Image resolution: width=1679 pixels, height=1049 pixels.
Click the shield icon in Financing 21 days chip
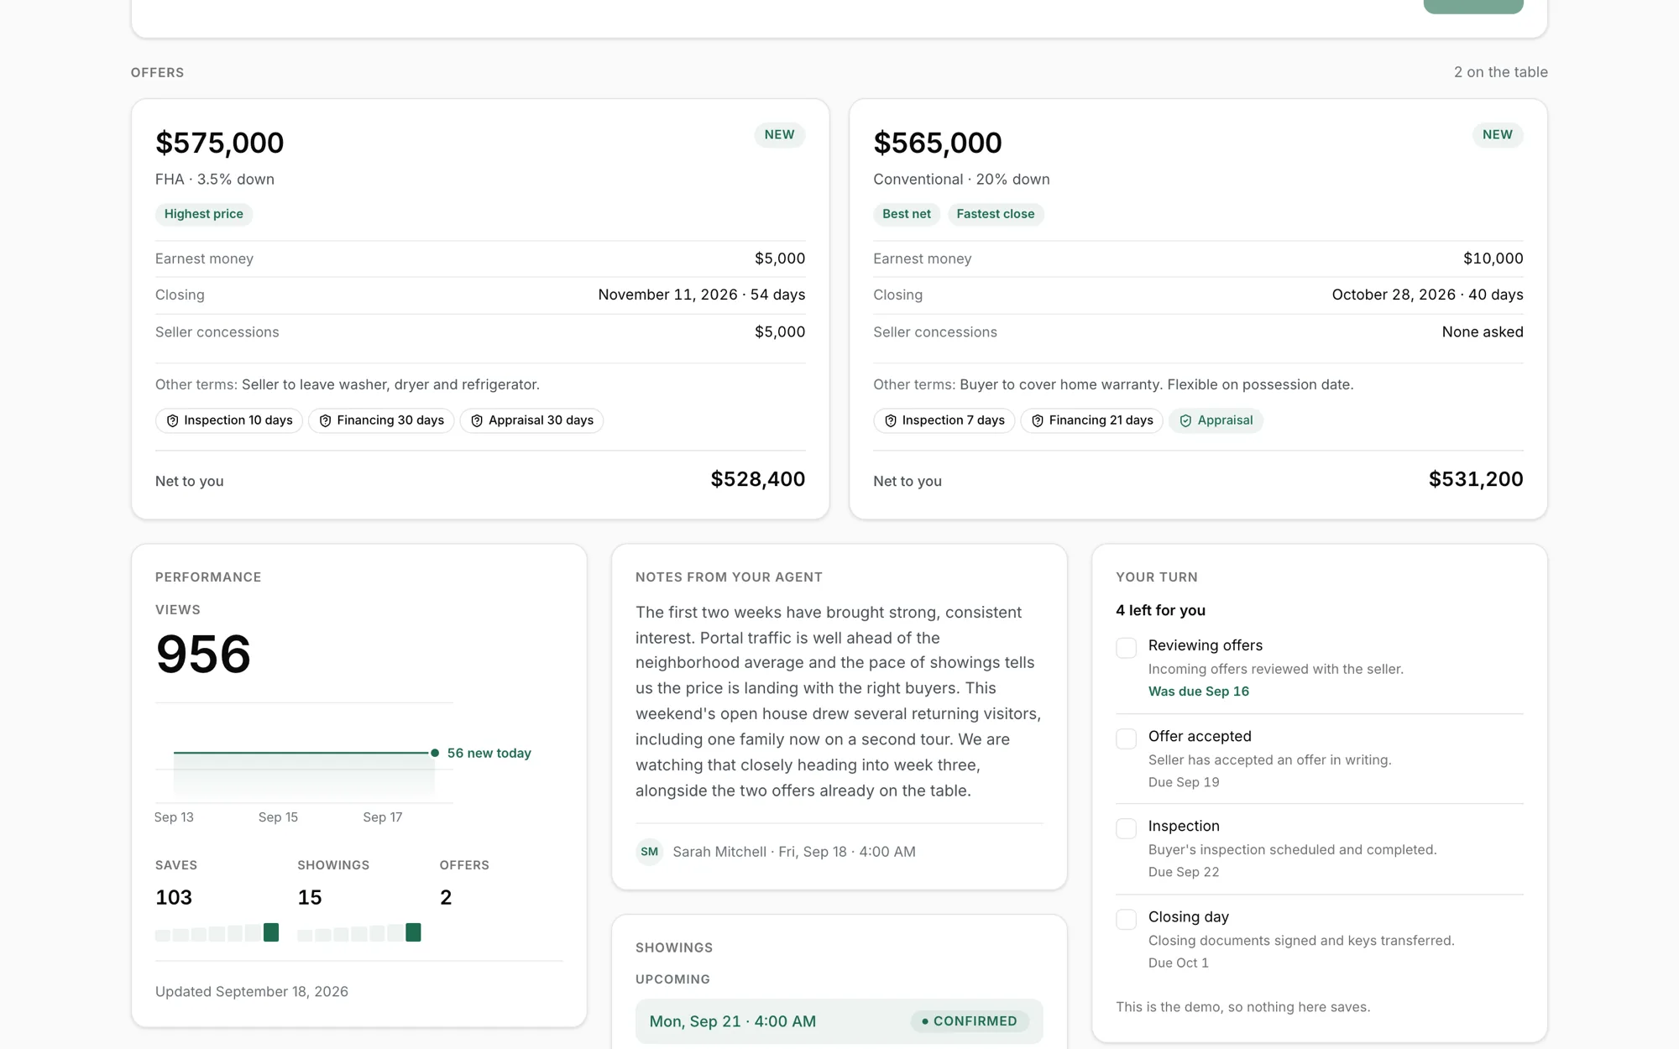[x=1038, y=420]
